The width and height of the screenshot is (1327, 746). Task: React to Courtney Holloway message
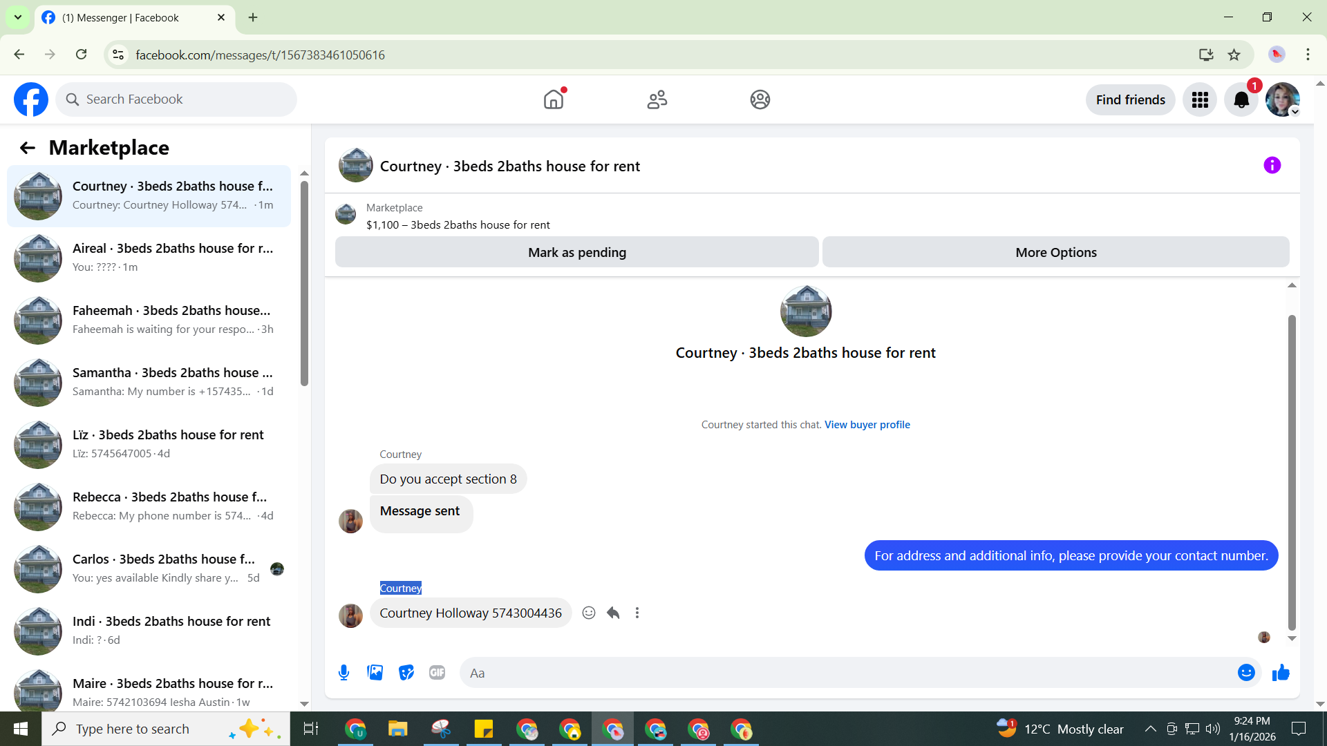tap(588, 613)
